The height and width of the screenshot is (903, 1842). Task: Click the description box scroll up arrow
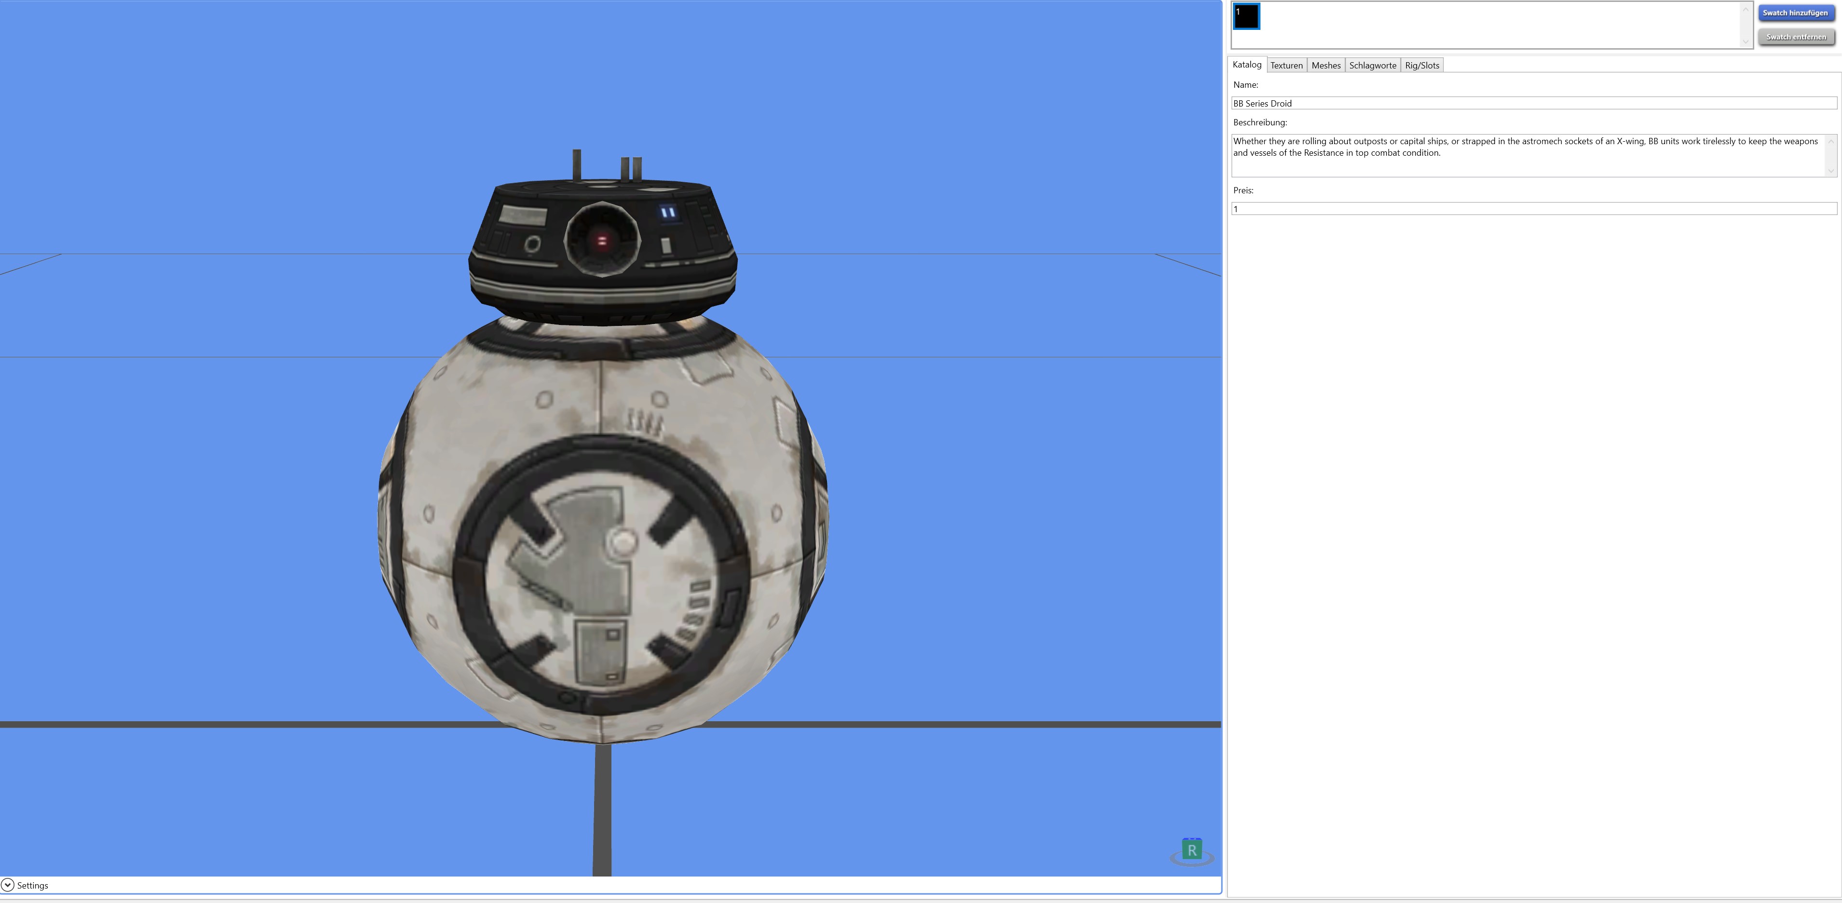tap(1830, 141)
